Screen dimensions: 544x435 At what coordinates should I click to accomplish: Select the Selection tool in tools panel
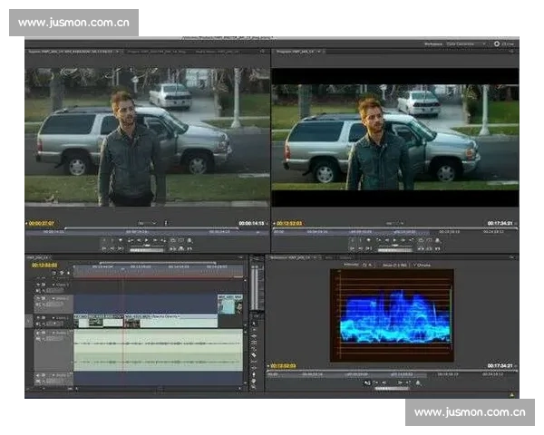(254, 322)
